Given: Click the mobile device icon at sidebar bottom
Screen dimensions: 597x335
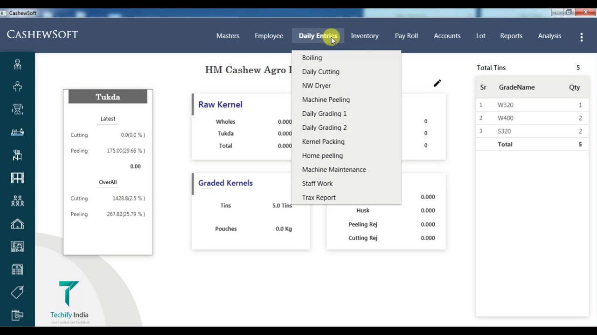Looking at the screenshot, I should pyautogui.click(x=17, y=315).
